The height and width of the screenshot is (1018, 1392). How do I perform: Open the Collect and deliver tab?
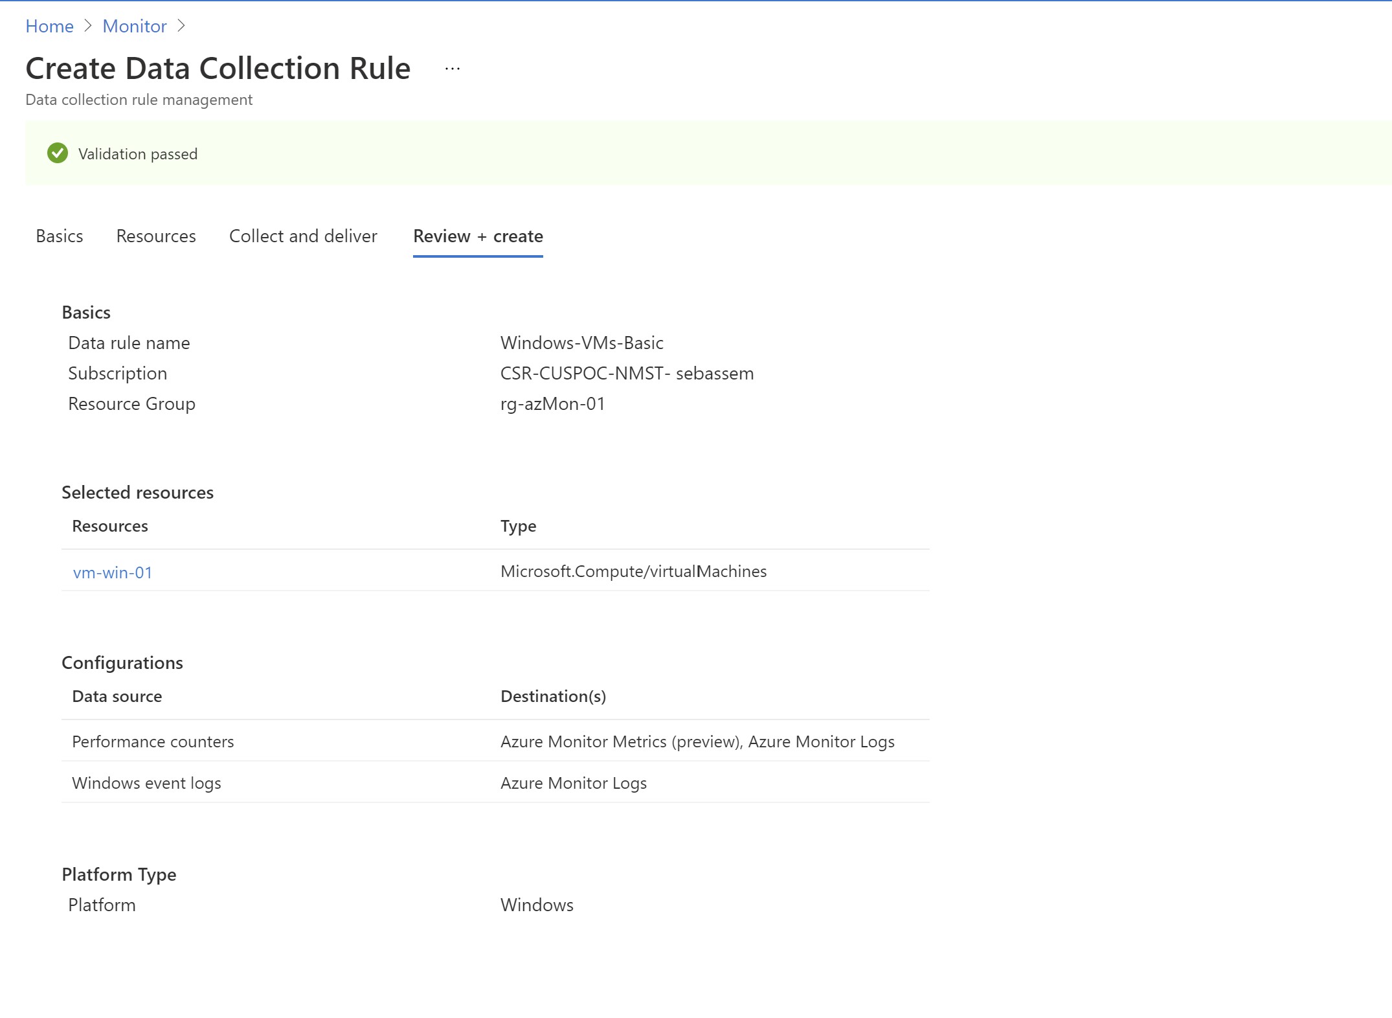pyautogui.click(x=303, y=236)
